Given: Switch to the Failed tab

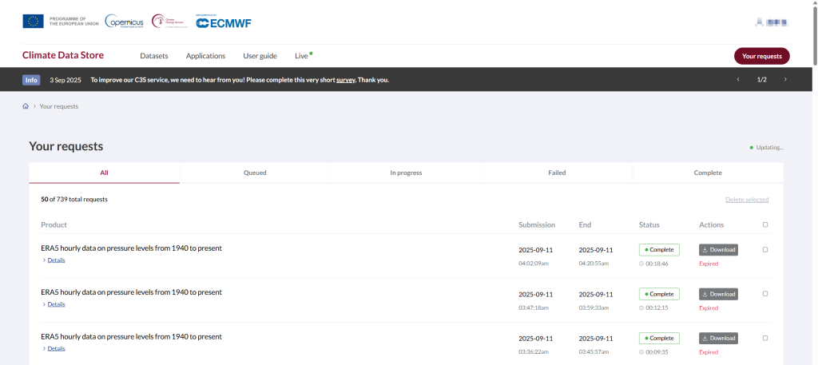Looking at the screenshot, I should click(557, 173).
